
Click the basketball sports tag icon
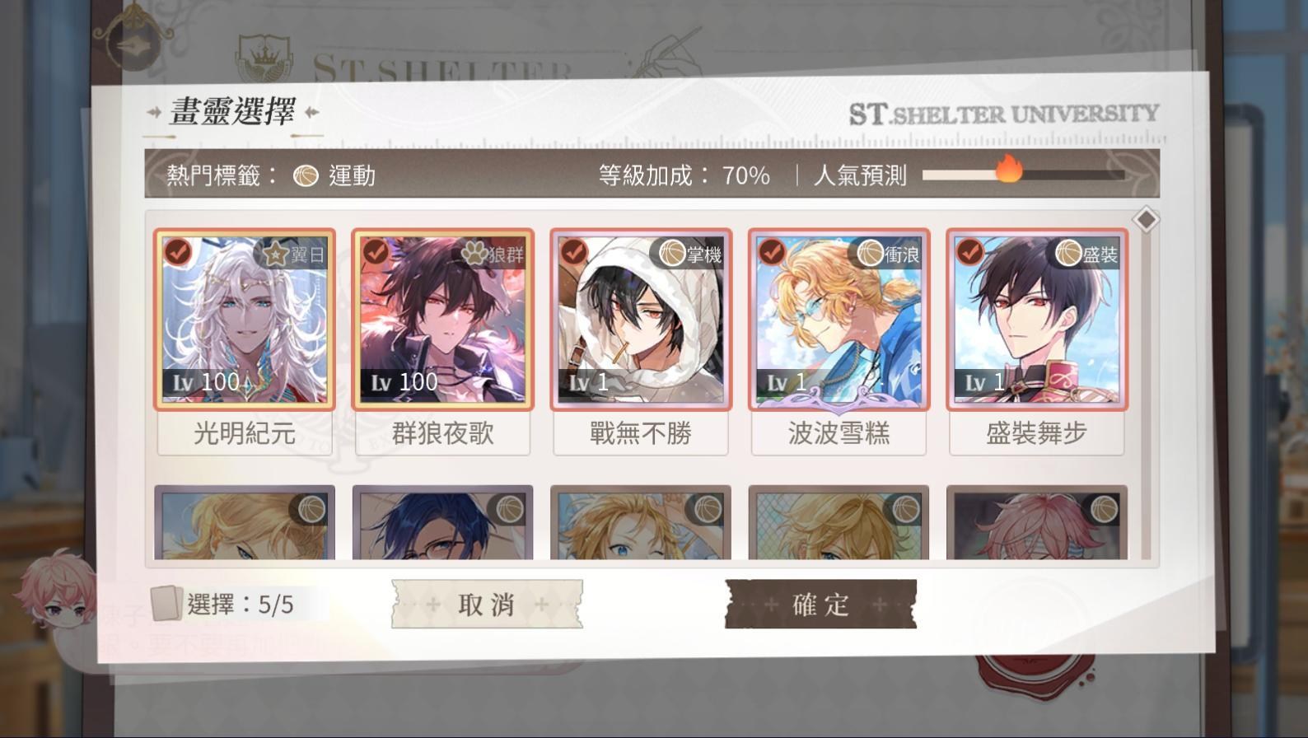[x=306, y=175]
